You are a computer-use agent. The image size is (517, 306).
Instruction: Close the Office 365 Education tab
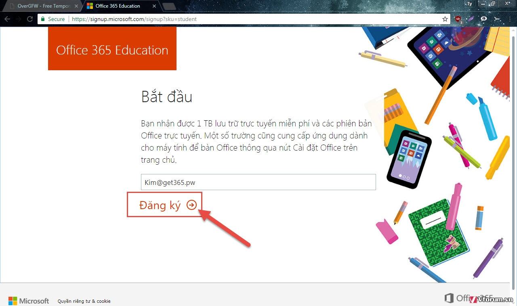(154, 6)
